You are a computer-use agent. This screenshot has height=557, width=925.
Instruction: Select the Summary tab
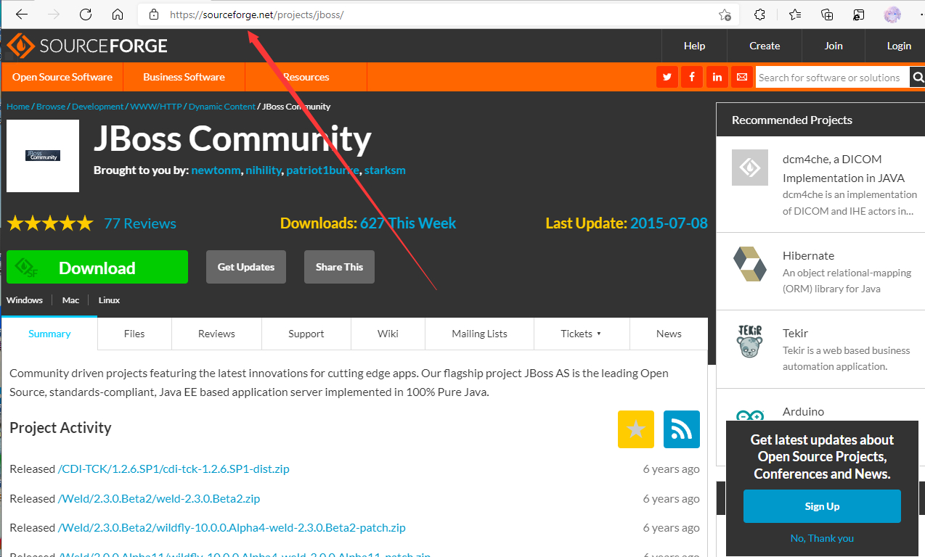click(49, 334)
